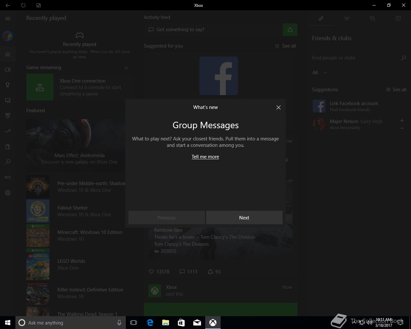Open See all for Suggestions

click(396, 90)
